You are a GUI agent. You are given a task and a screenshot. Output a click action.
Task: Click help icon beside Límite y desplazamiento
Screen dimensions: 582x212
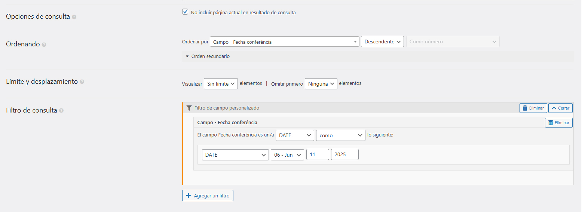coord(82,82)
